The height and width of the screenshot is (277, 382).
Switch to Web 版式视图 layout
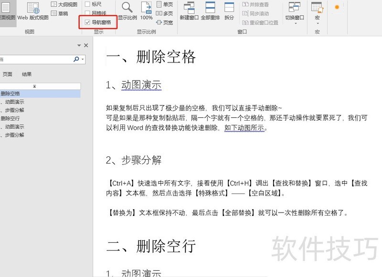pos(33,11)
